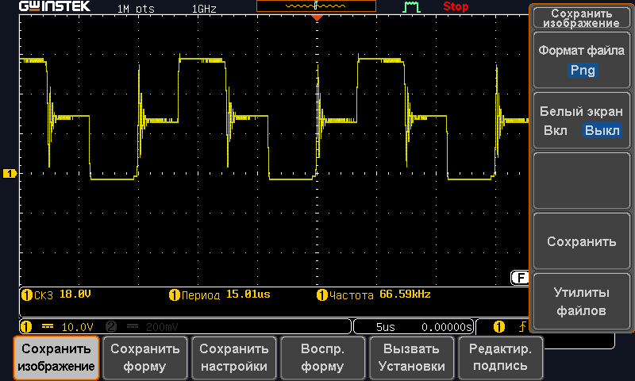Image resolution: width=635 pixels, height=381 pixels.
Task: Click the green acquisition mode waveform icon
Action: 411,7
